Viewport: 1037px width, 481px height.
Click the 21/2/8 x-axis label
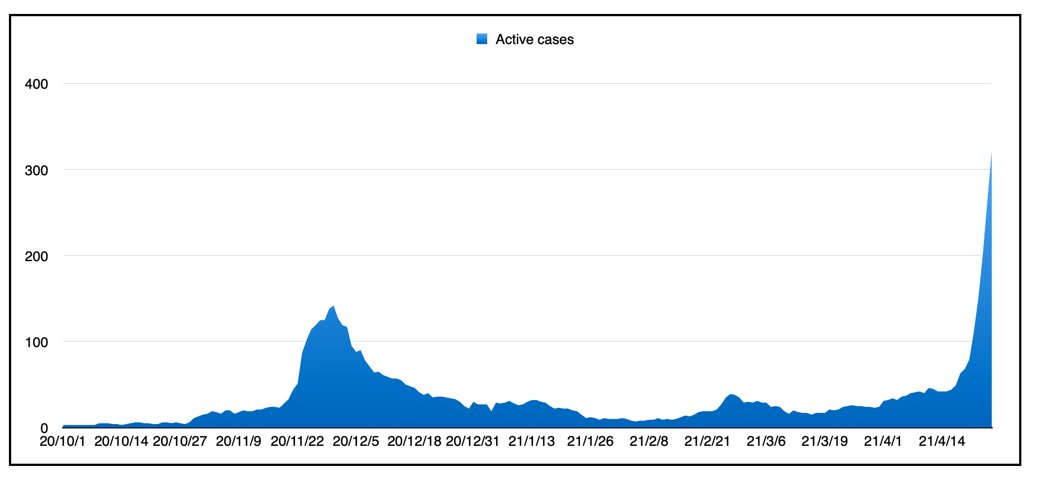[x=649, y=441]
